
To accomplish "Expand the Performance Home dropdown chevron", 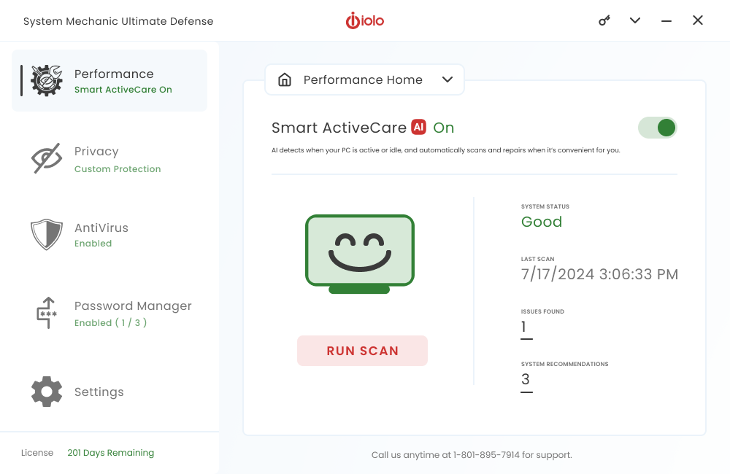I will pyautogui.click(x=447, y=79).
